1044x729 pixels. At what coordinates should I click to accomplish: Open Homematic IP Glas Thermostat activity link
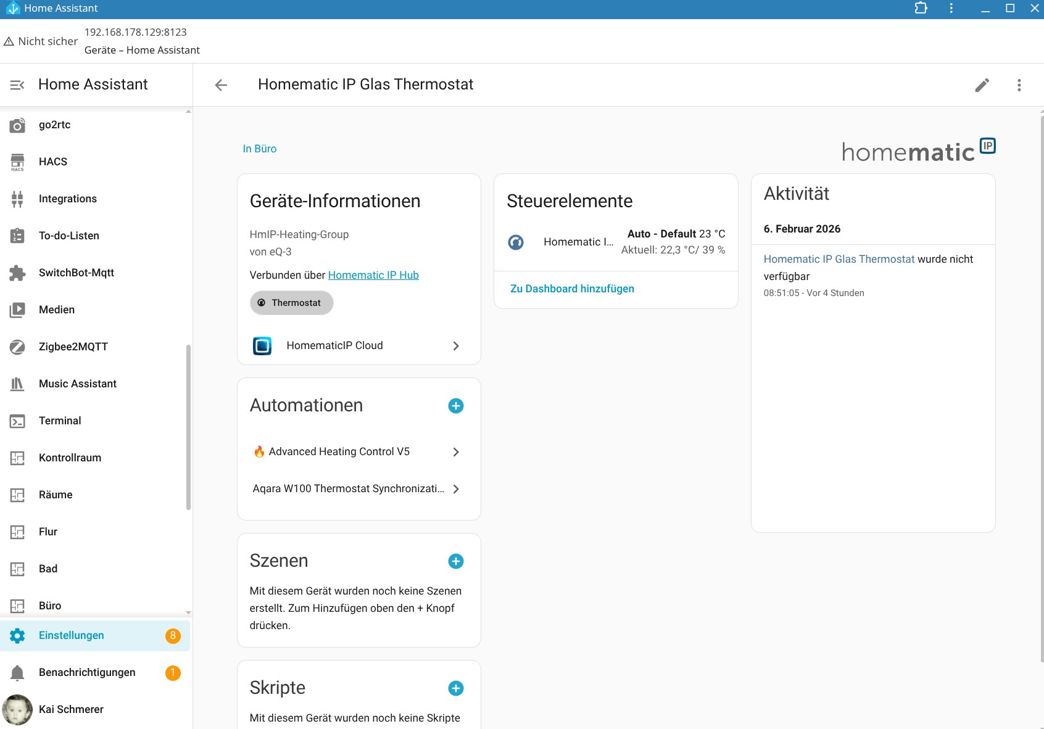tap(839, 259)
